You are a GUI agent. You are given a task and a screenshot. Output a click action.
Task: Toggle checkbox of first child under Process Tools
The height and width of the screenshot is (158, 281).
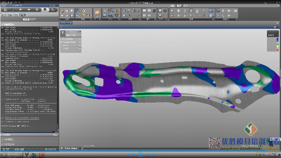tap(80, 45)
